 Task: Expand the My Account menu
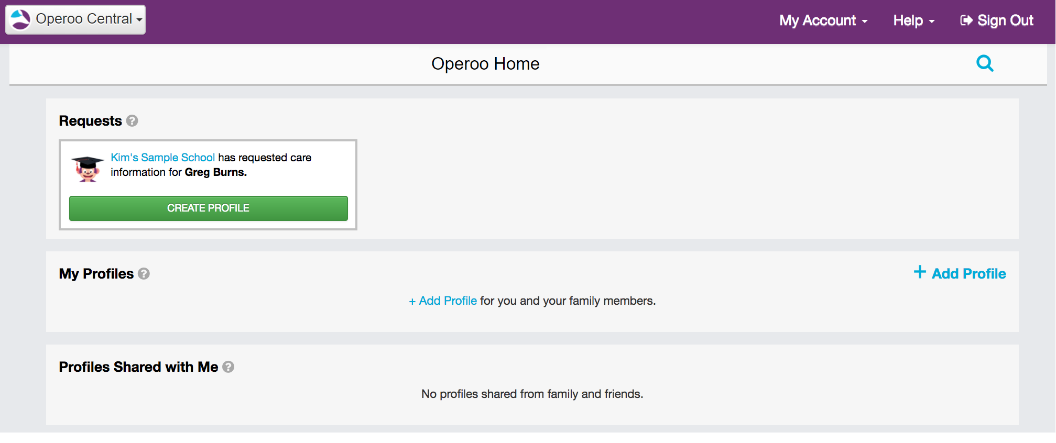tap(823, 20)
